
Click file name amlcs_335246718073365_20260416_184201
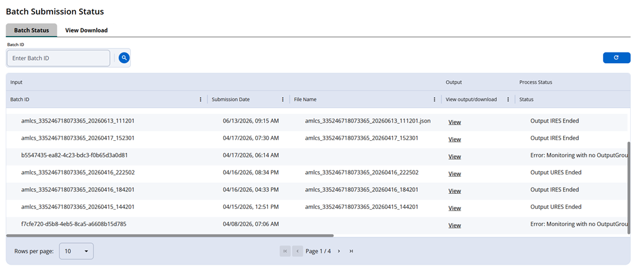362,189
